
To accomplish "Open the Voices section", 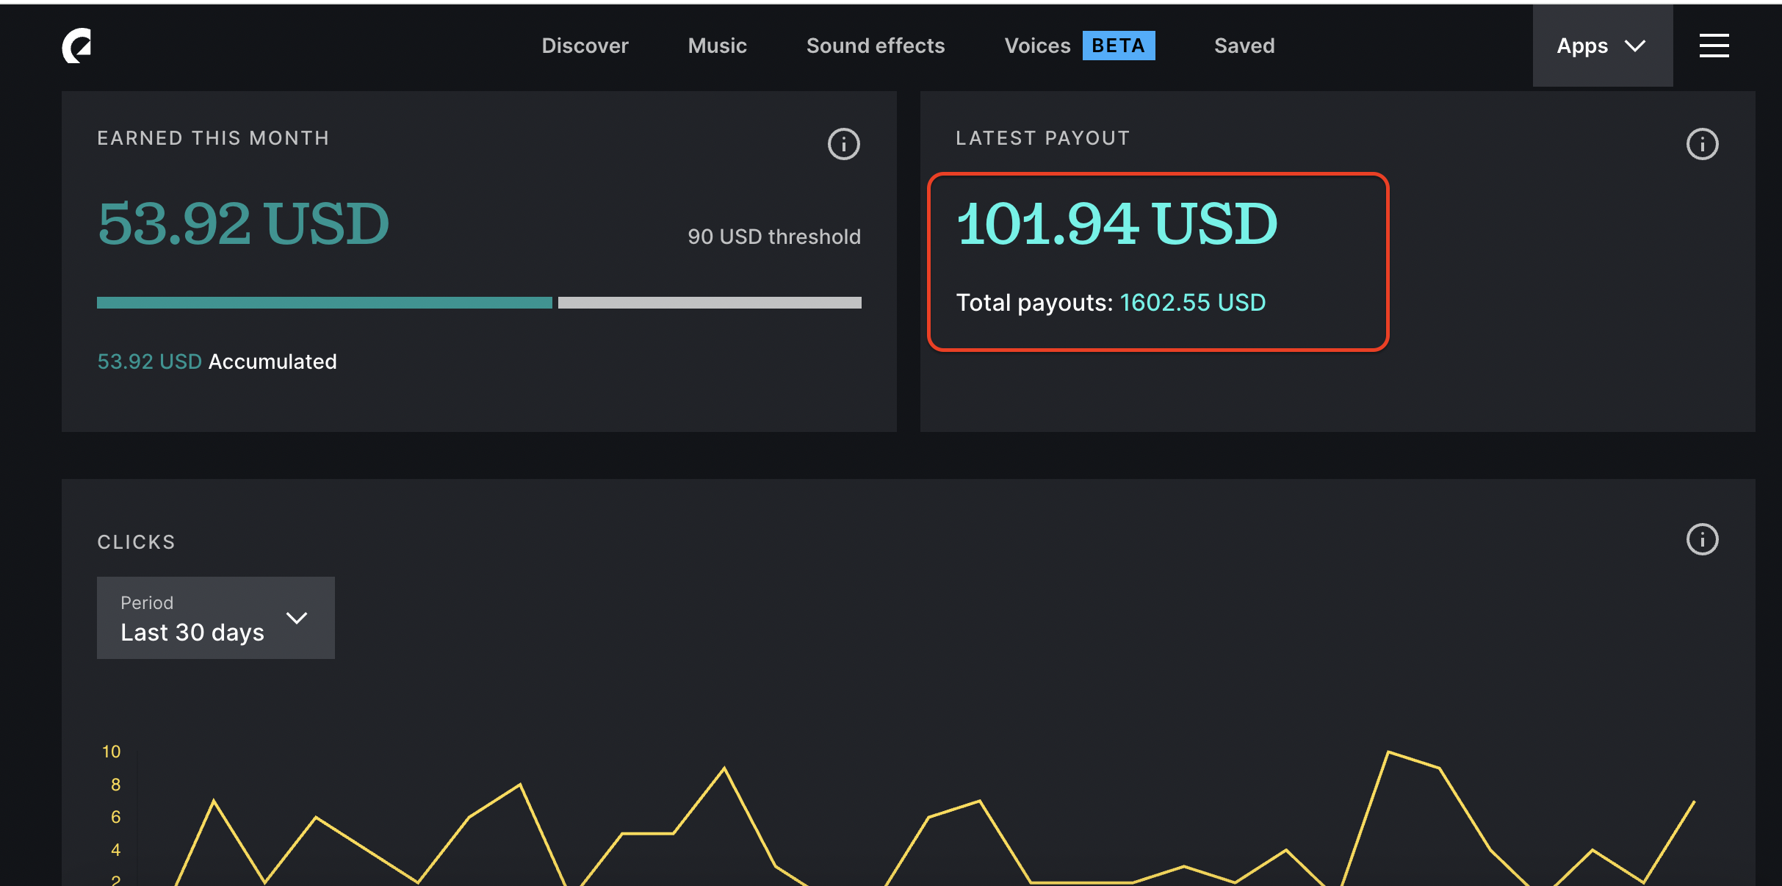I will pos(1037,46).
